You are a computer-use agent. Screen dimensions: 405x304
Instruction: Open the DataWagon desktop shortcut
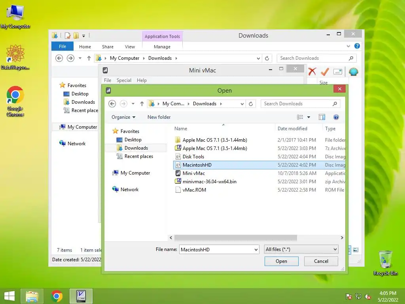[x=15, y=57]
